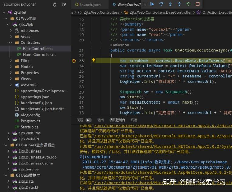Open Startup.cs file
Viewport: 232px width, 192px height.
tap(36, 127)
